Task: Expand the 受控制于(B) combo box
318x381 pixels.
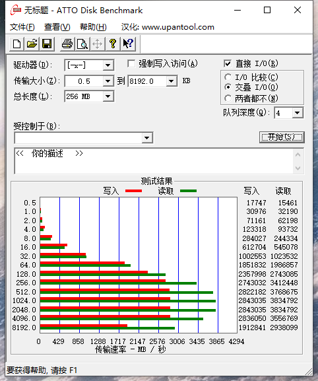Action: tap(146, 138)
